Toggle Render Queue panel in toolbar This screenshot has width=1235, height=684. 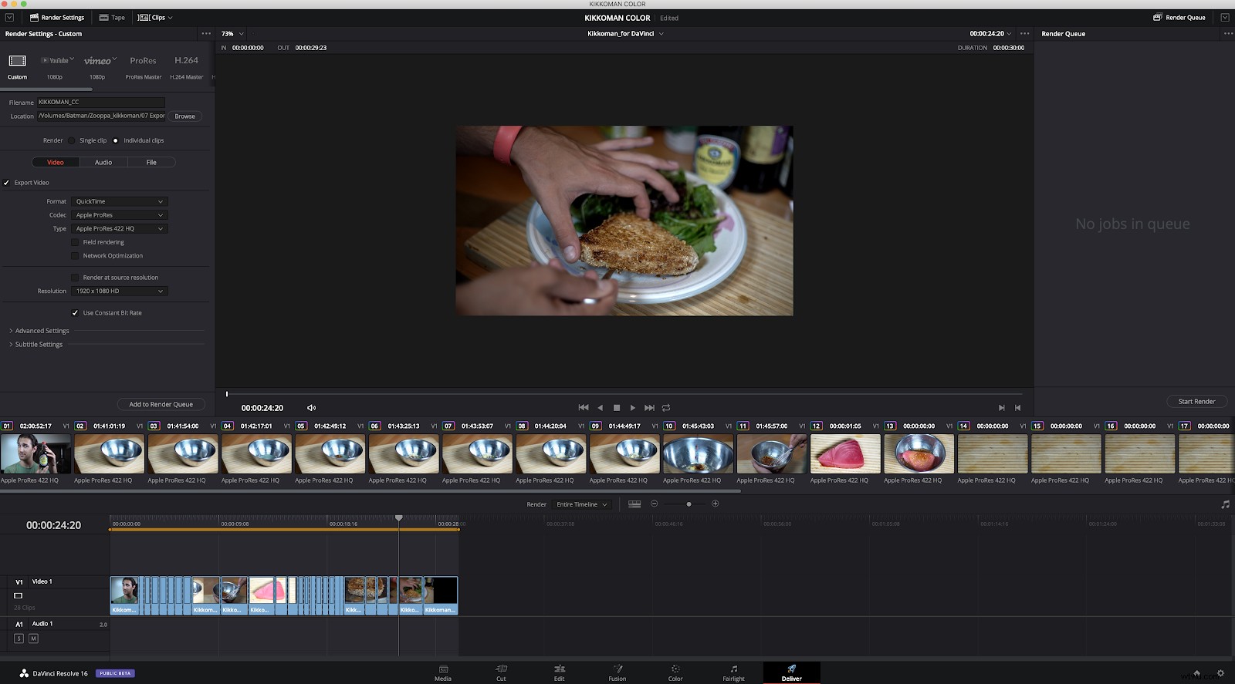coord(1179,17)
